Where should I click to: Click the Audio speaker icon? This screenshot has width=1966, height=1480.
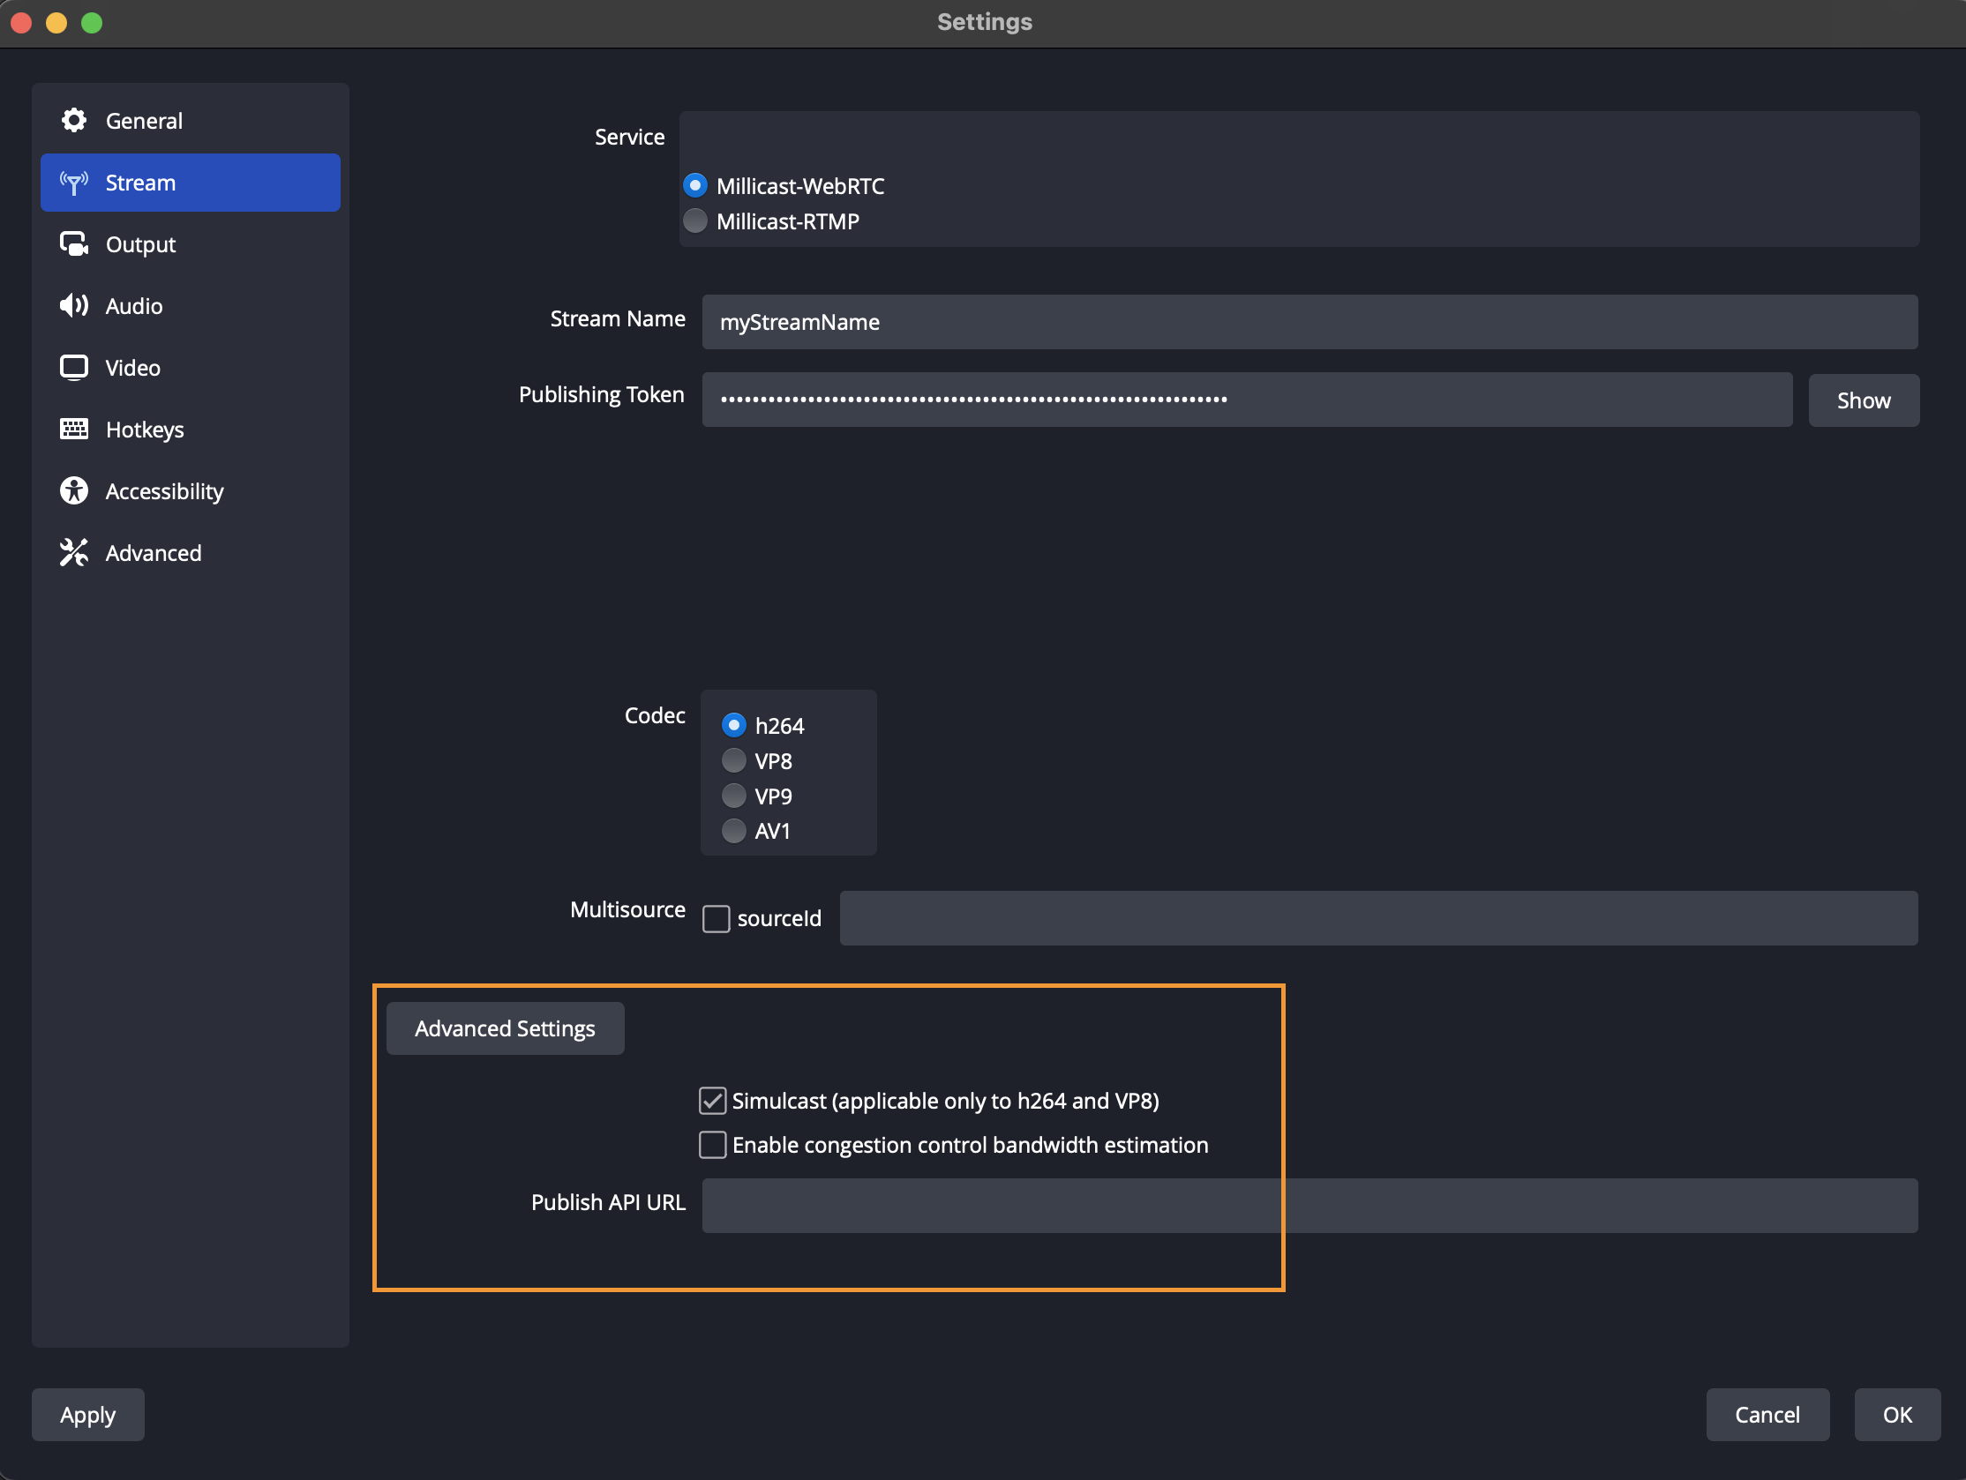pos(74,305)
